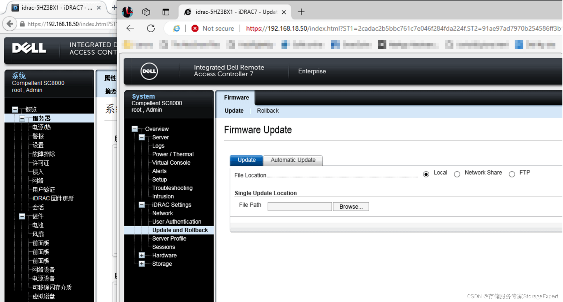Select the Network Share radio button
This screenshot has height=302, width=563.
(457, 174)
